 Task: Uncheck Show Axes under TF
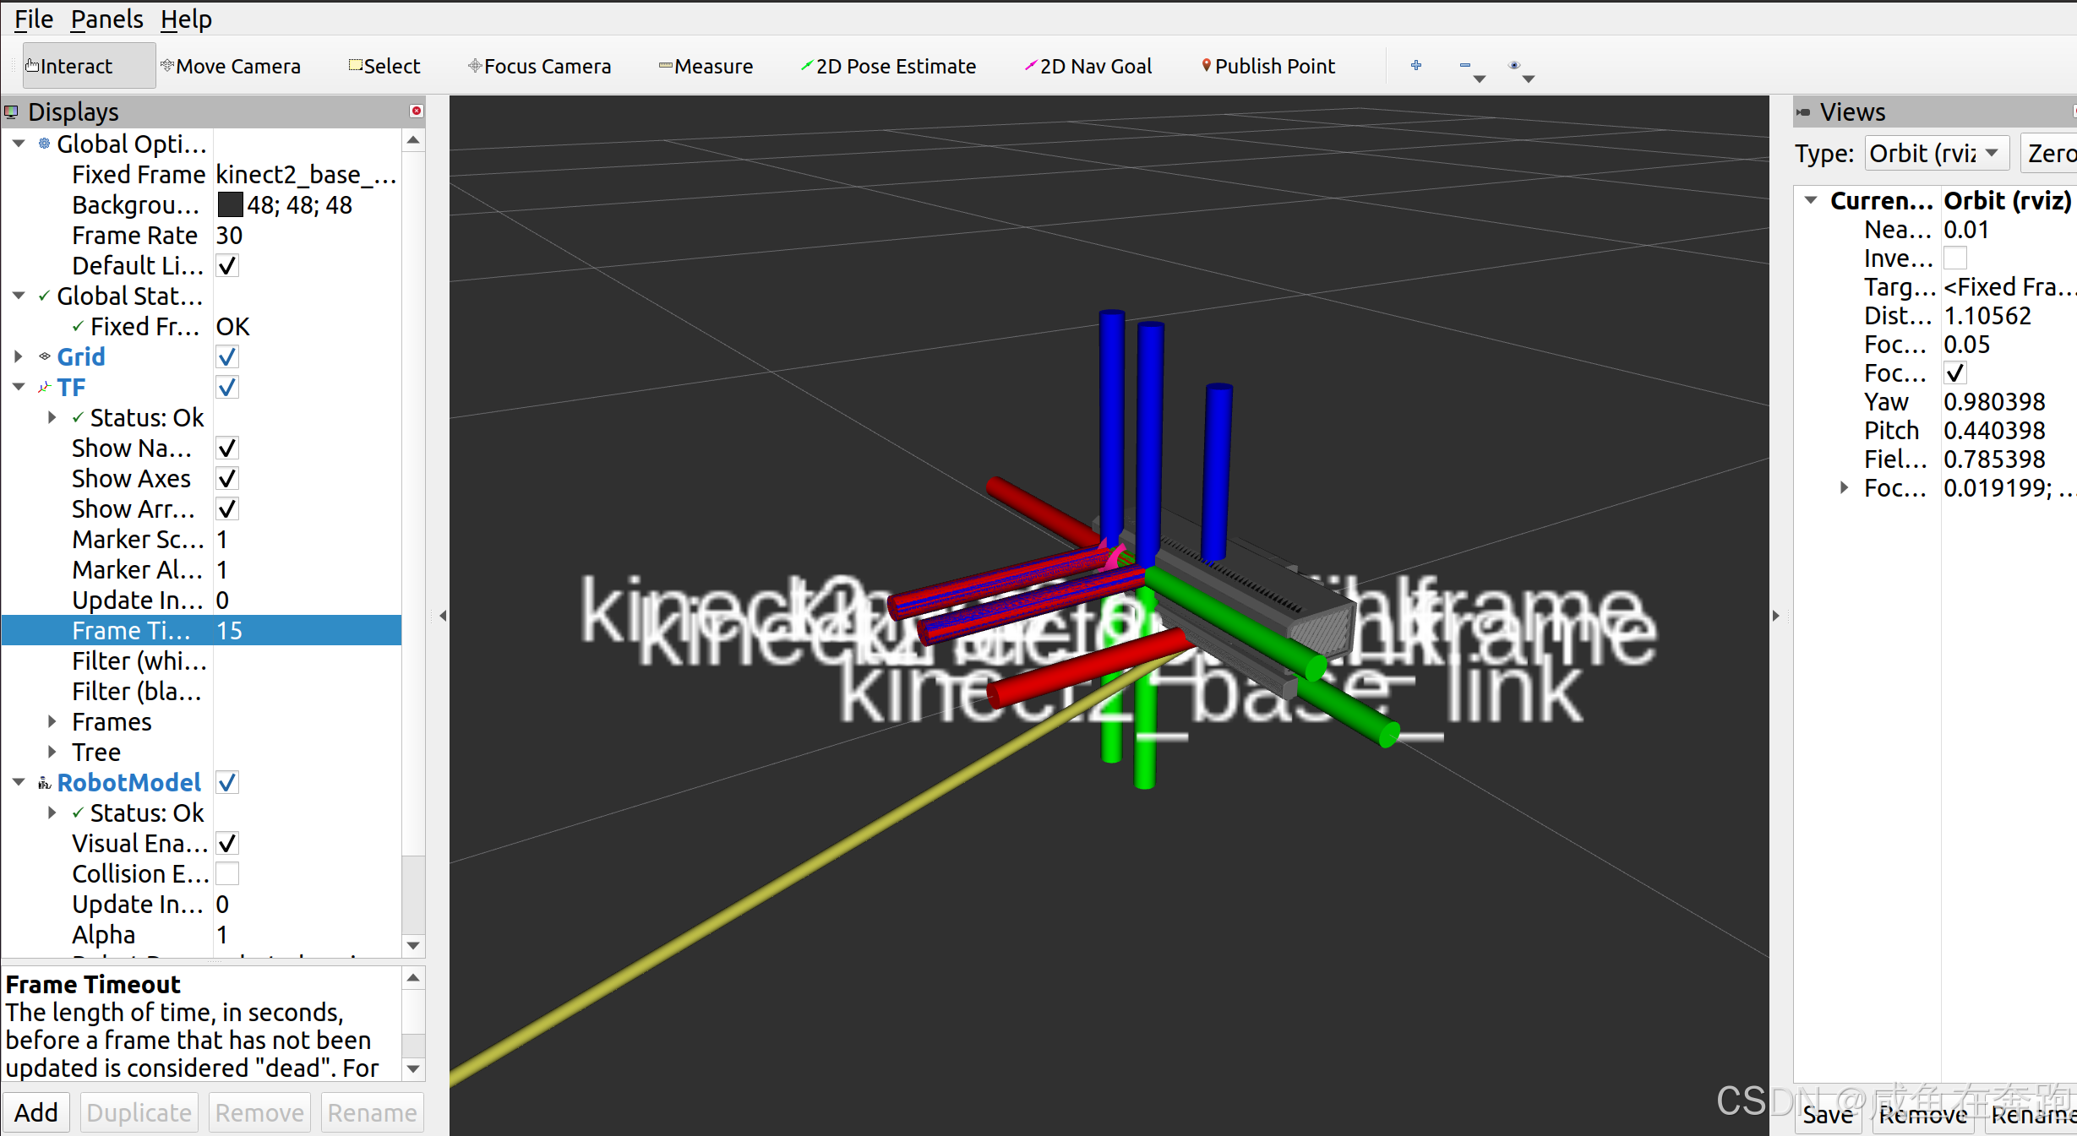tap(227, 478)
